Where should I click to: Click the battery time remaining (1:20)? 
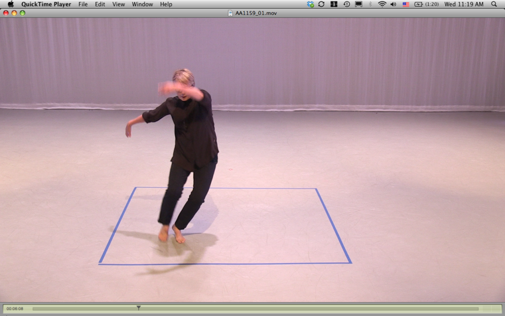(432, 4)
